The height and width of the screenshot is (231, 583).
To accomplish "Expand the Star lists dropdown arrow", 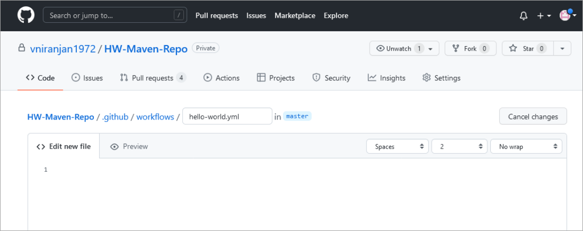I will 563,48.
